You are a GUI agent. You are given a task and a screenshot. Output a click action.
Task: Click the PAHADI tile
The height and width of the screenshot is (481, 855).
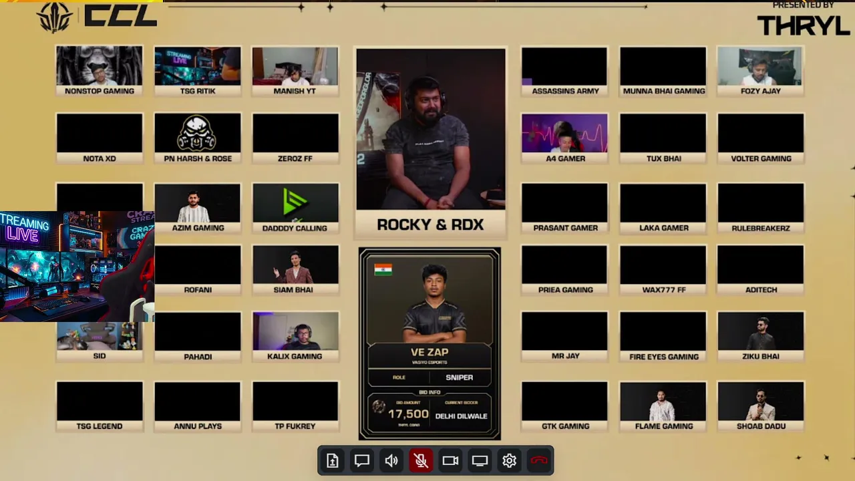click(198, 337)
